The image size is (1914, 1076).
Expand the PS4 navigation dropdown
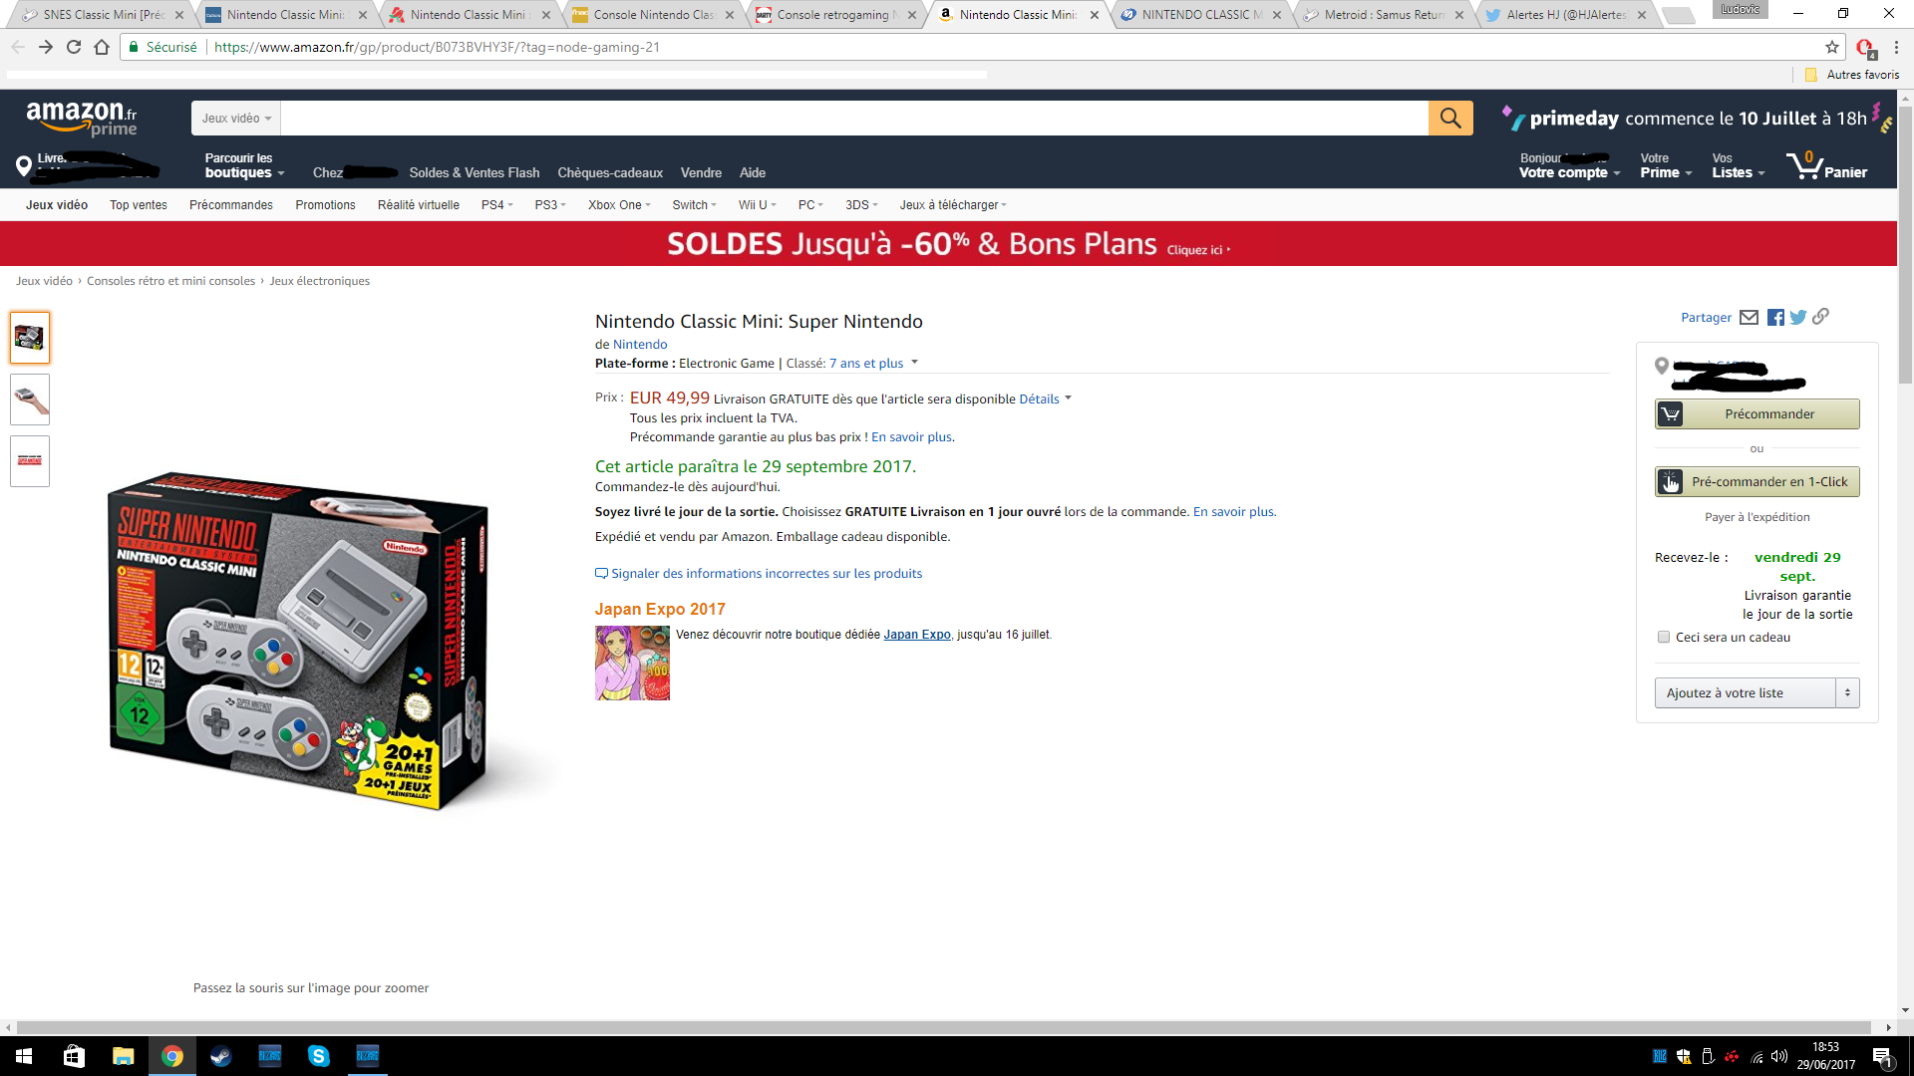pyautogui.click(x=496, y=205)
